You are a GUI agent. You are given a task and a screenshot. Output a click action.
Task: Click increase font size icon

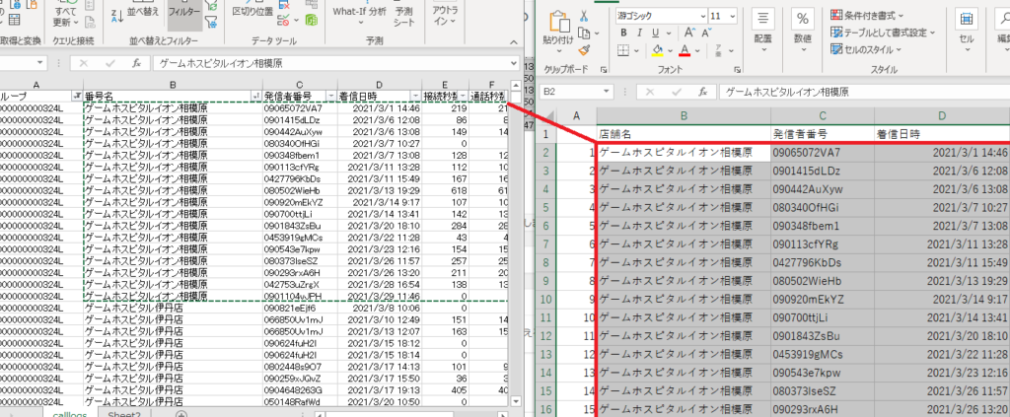(689, 34)
